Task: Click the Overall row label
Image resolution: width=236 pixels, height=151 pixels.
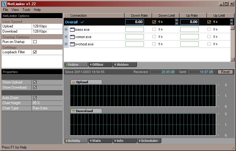Action: tap(71, 22)
